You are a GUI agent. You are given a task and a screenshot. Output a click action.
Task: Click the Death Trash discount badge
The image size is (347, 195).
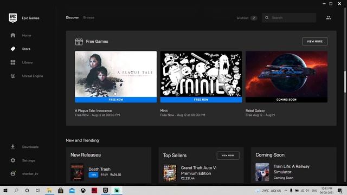click(93, 175)
